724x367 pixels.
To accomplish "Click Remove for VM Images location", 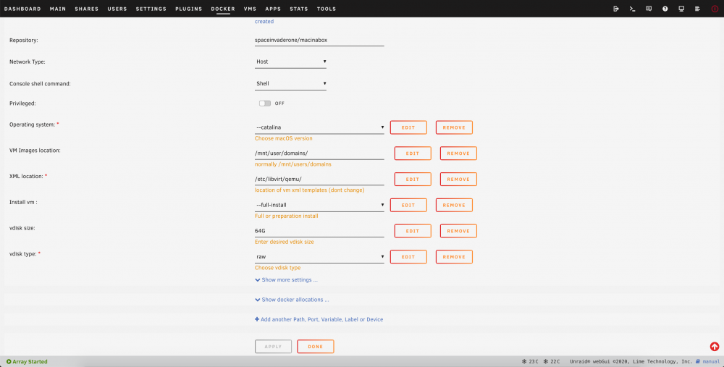I will click(458, 153).
